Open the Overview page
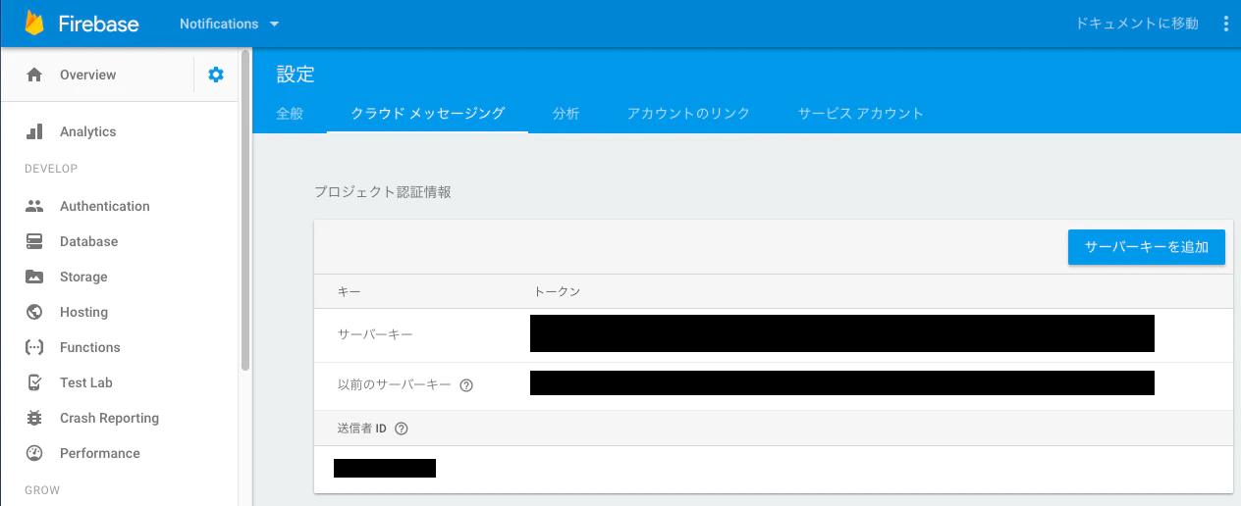1241x506 pixels. tap(87, 75)
